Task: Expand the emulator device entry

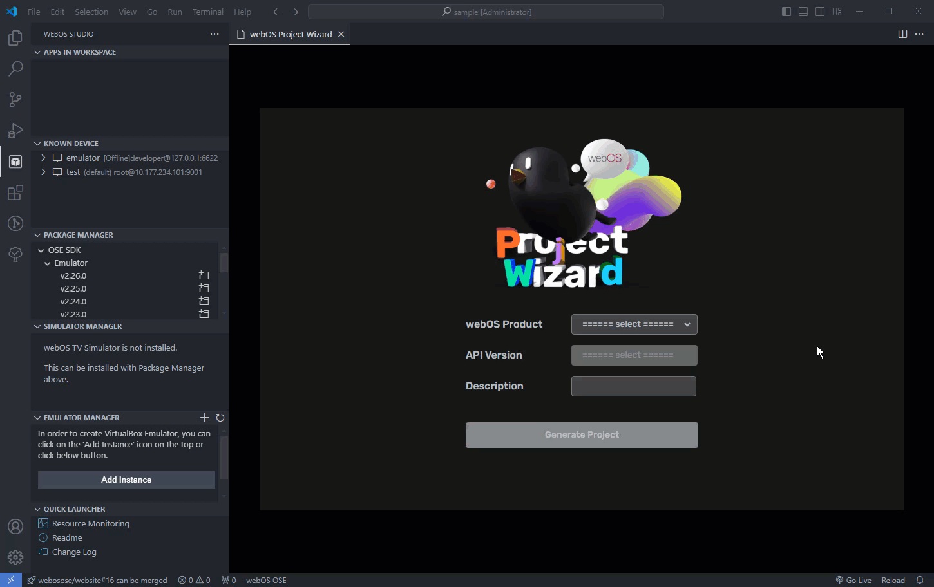Action: pos(43,158)
